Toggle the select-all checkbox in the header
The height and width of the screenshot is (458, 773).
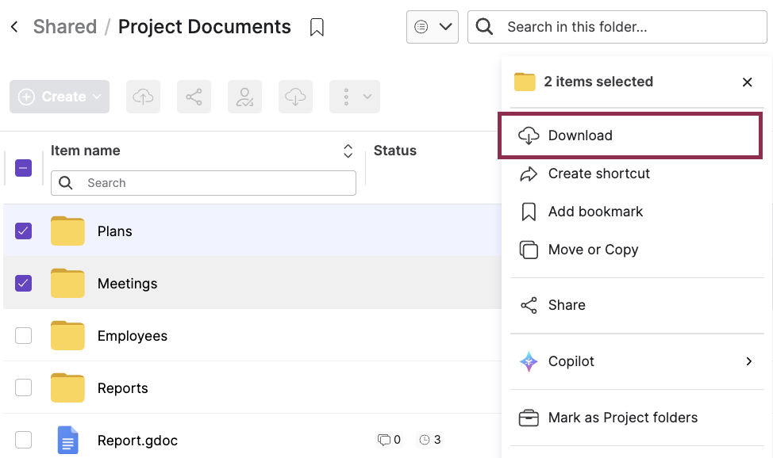(x=23, y=167)
